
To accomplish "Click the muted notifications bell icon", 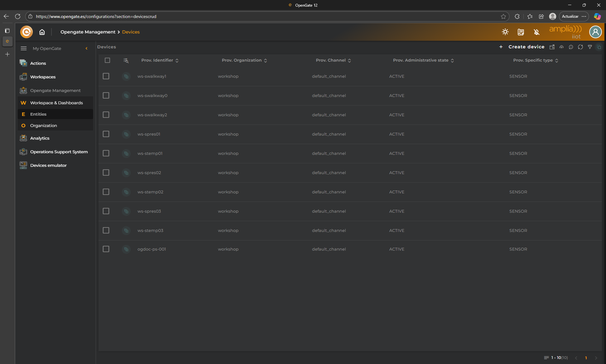I will click(537, 32).
